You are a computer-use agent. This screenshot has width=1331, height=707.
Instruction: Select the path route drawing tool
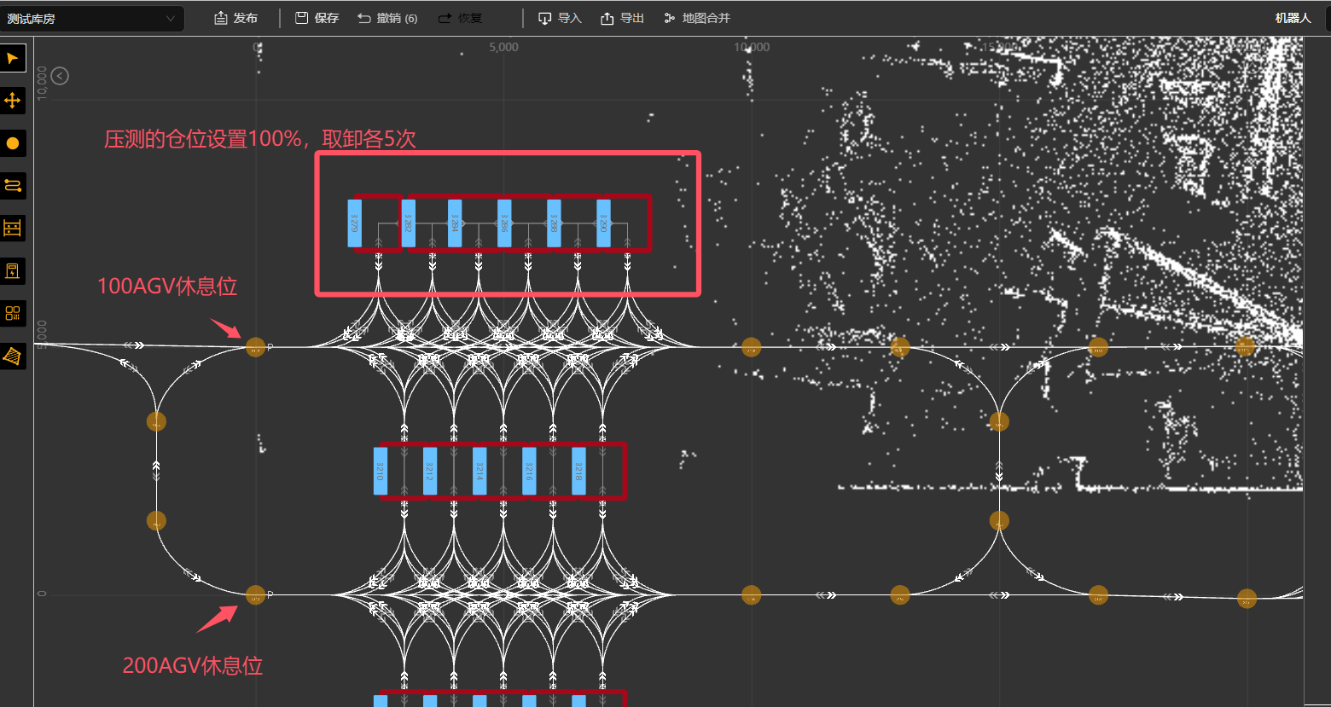13,186
